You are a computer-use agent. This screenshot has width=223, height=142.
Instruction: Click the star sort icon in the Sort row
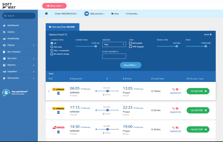(x=51, y=79)
